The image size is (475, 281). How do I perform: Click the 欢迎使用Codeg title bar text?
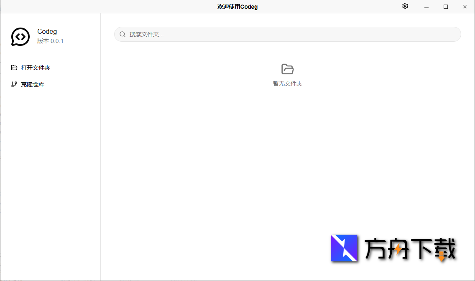pyautogui.click(x=237, y=6)
